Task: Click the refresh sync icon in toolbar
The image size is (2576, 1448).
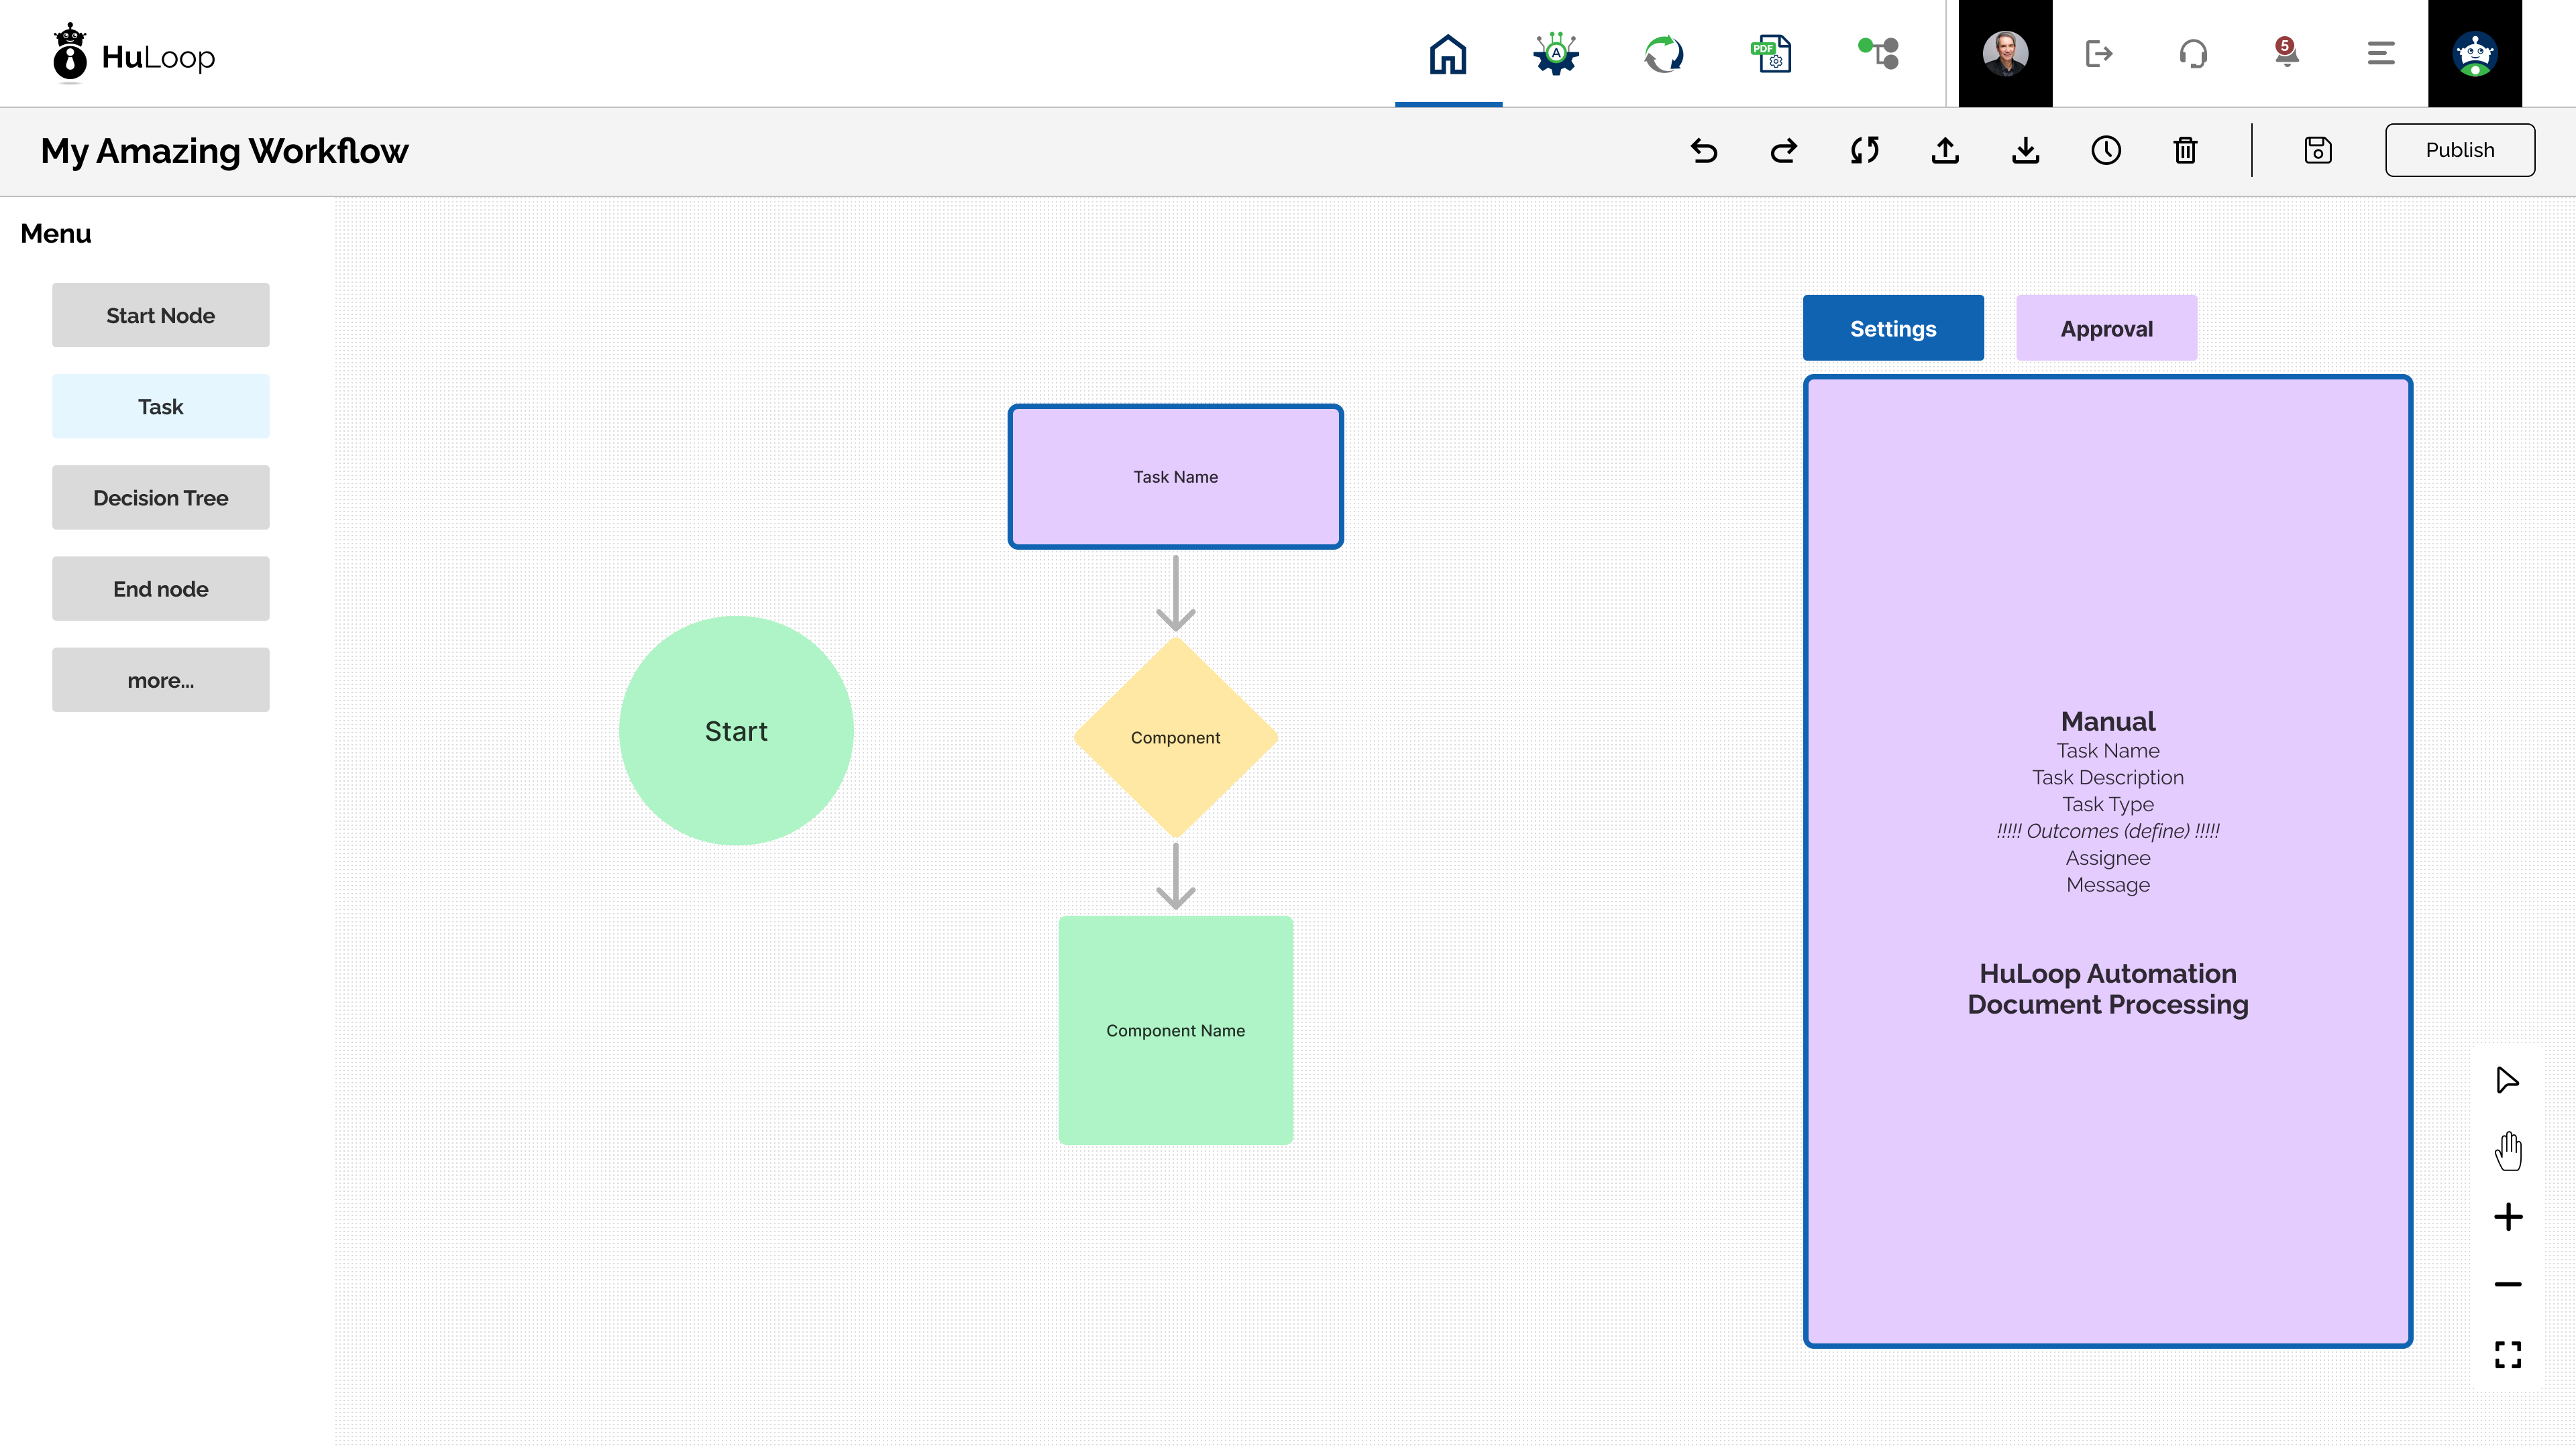Action: 1865,150
